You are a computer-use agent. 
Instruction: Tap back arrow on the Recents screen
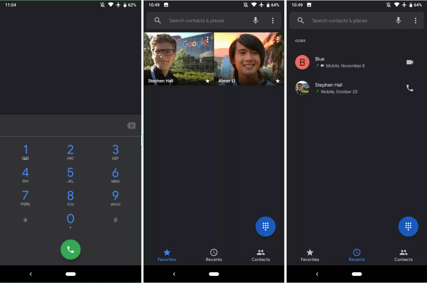tap(317, 274)
